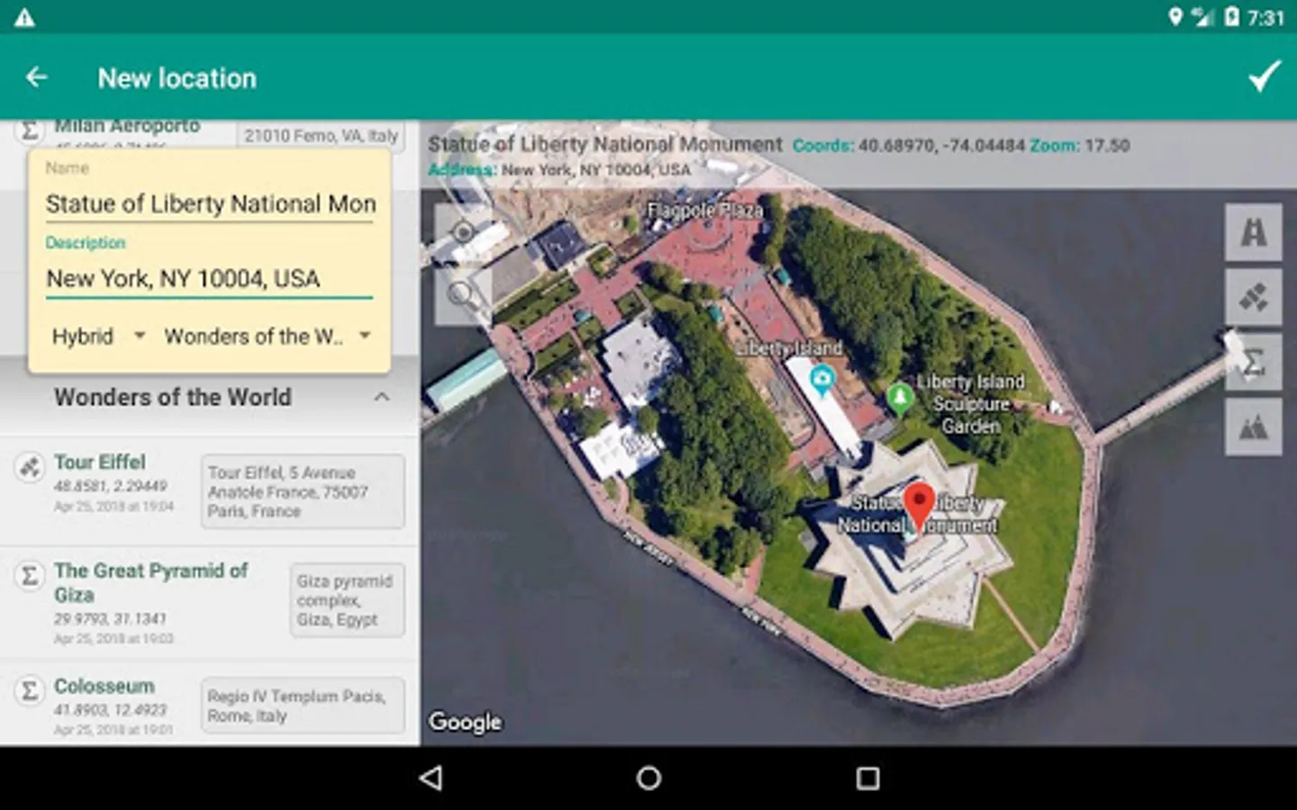
Task: Tap the 21010 Ferno address box
Action: [x=321, y=136]
